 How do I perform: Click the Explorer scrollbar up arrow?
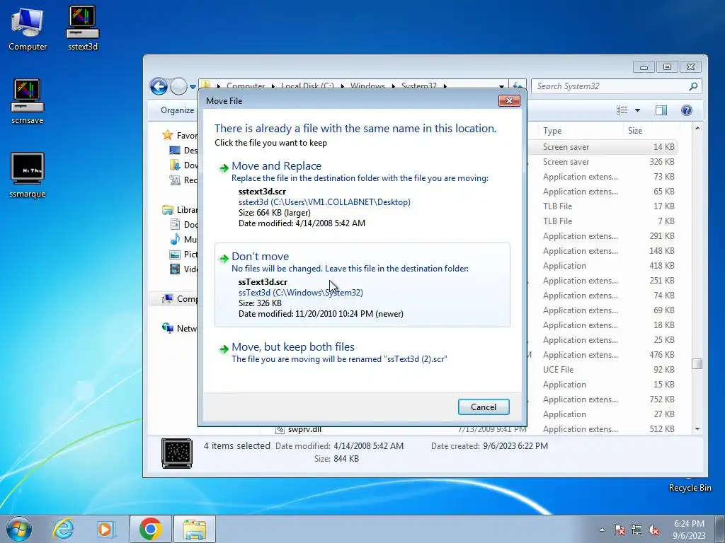pos(697,129)
